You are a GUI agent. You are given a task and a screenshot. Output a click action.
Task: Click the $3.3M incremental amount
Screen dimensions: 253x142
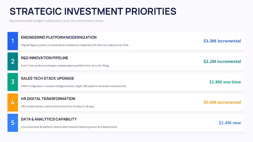222,41
